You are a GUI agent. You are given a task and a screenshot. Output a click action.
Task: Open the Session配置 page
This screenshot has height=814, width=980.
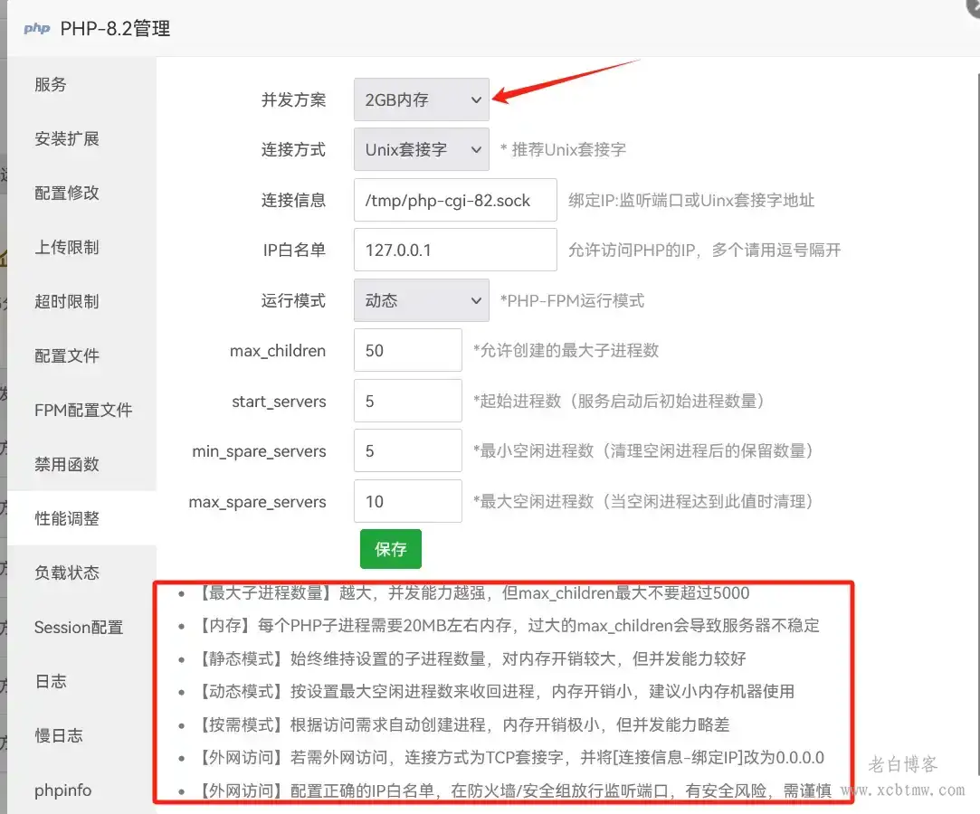pos(78,626)
